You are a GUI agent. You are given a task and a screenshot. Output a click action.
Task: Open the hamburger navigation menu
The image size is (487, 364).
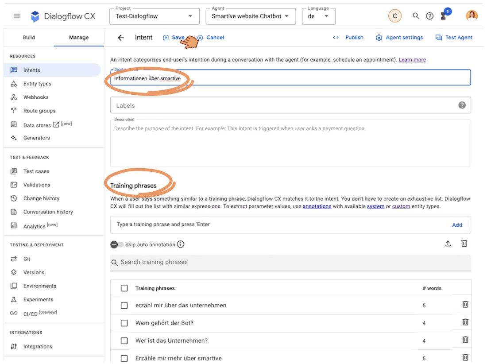pos(17,16)
